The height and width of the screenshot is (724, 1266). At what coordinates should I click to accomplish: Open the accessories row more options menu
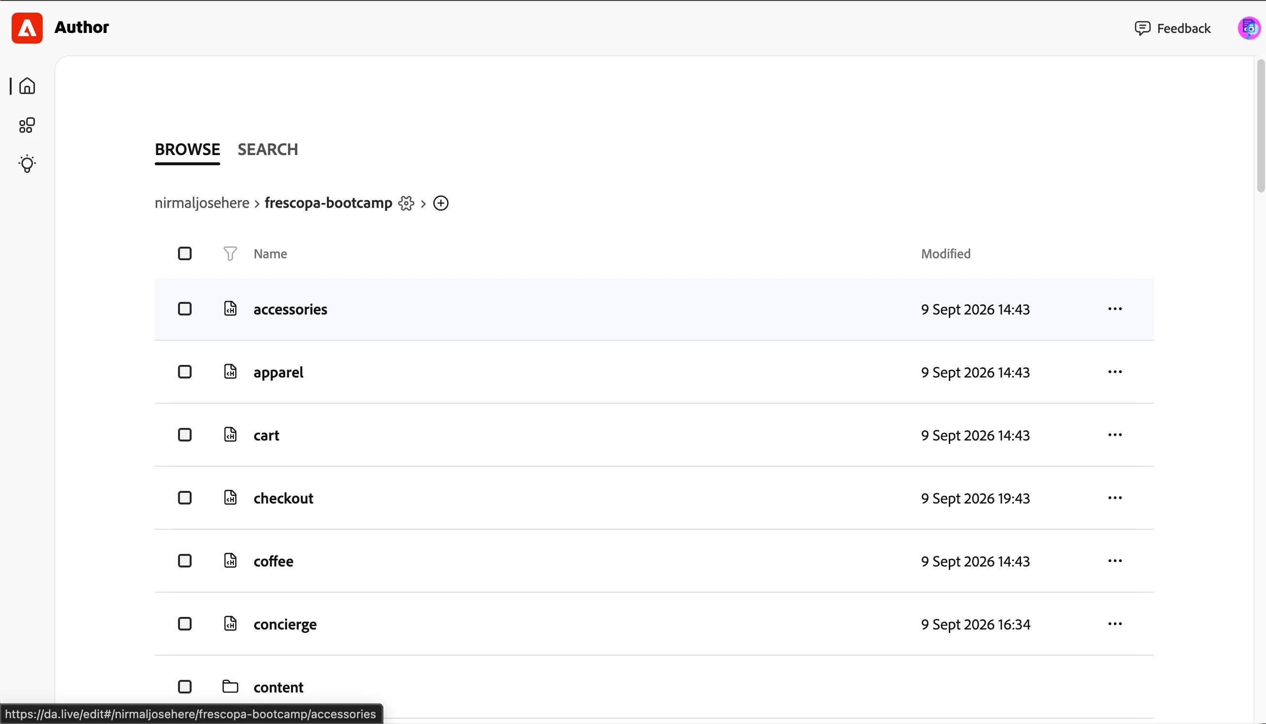(1115, 309)
